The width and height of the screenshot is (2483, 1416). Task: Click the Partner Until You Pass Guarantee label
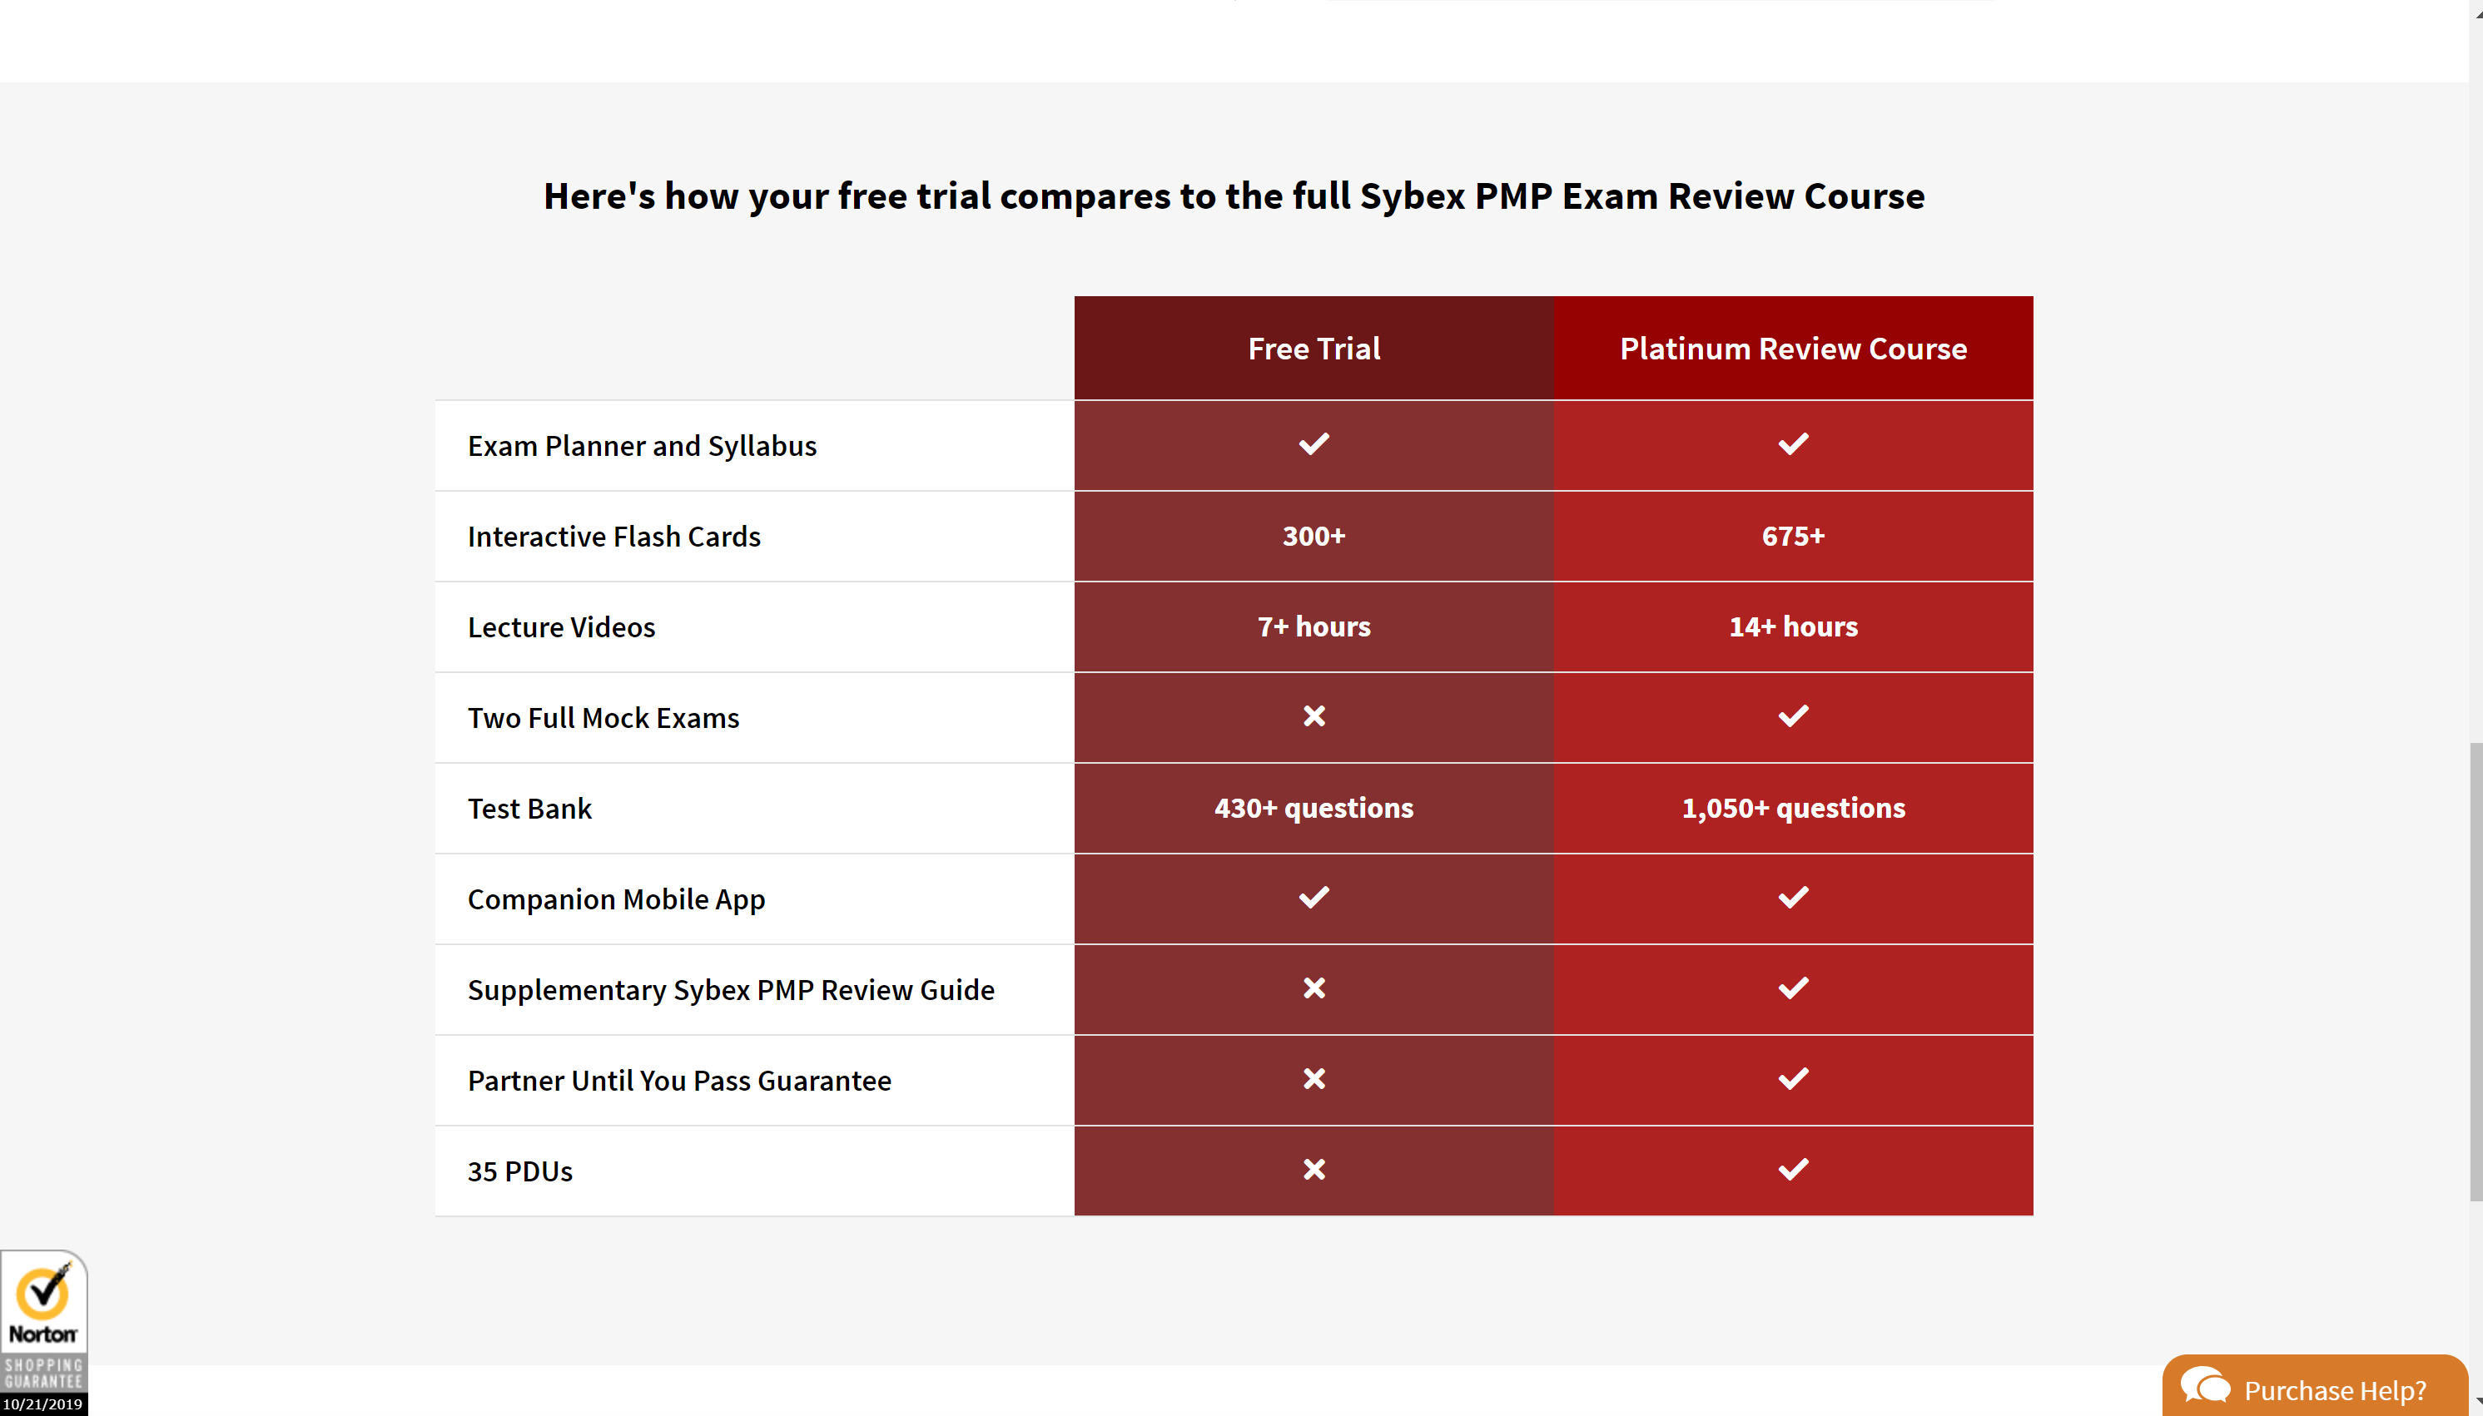coord(679,1081)
